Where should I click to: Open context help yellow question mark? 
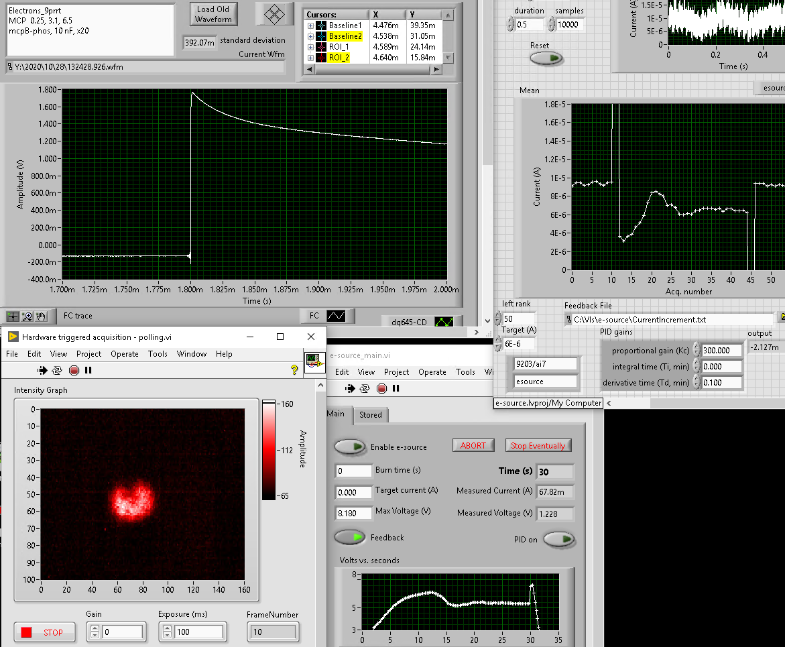point(294,370)
